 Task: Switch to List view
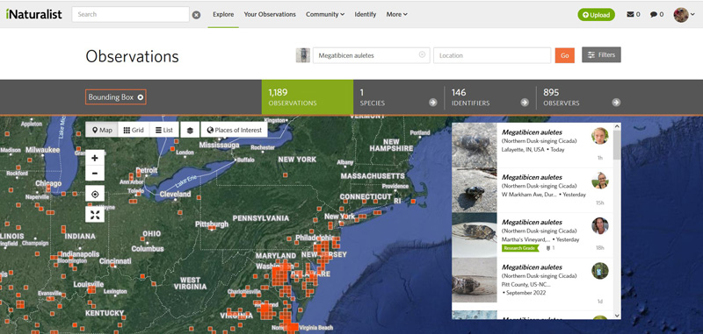[x=164, y=130]
